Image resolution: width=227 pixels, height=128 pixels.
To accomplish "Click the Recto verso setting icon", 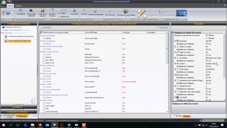I will [x=178, y=75].
